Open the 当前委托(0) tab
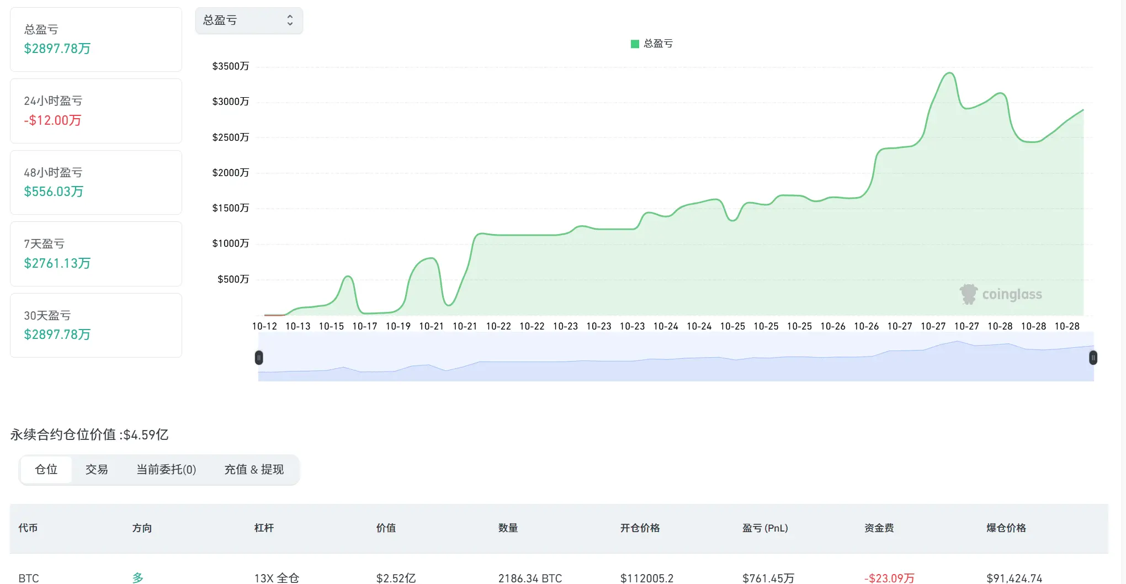 tap(166, 470)
